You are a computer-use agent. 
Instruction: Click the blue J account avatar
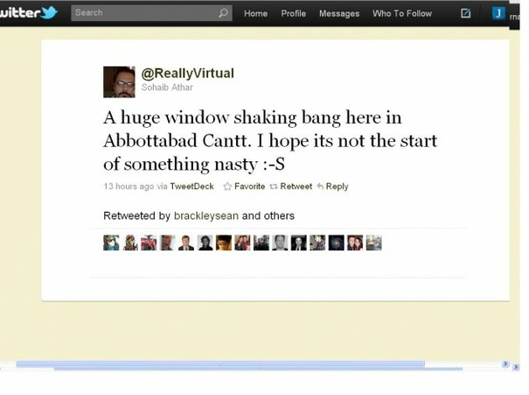click(x=498, y=13)
